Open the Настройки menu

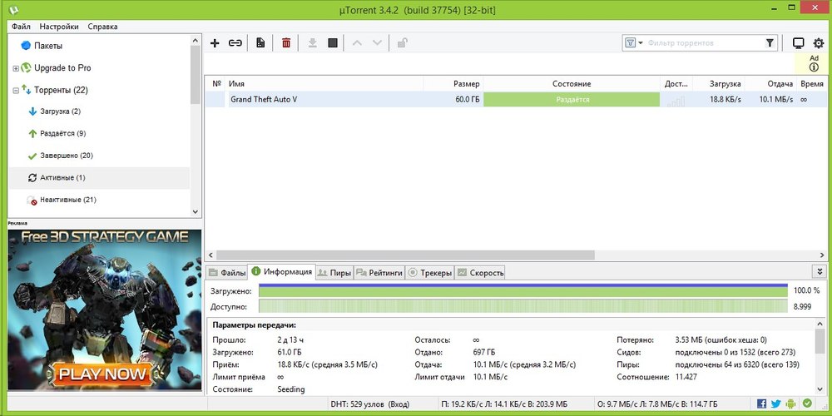click(59, 27)
